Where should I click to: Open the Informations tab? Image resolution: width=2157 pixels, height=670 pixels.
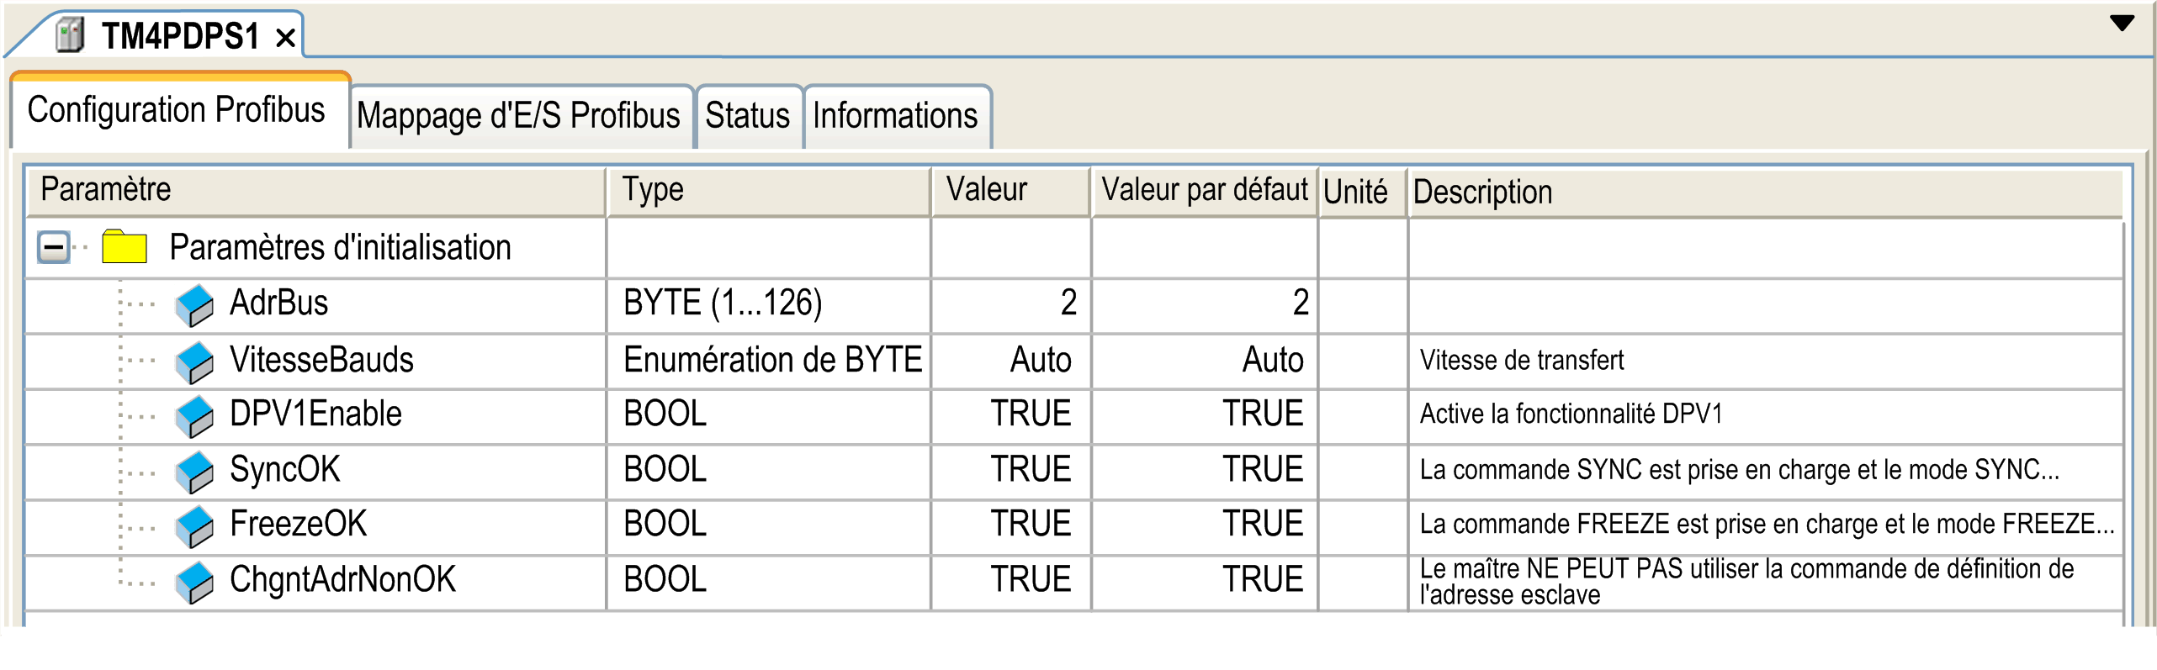coord(895,116)
